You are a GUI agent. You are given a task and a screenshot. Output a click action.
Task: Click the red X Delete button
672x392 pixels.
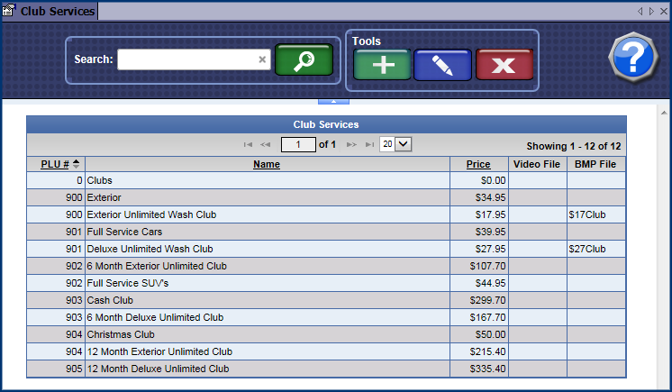[504, 65]
